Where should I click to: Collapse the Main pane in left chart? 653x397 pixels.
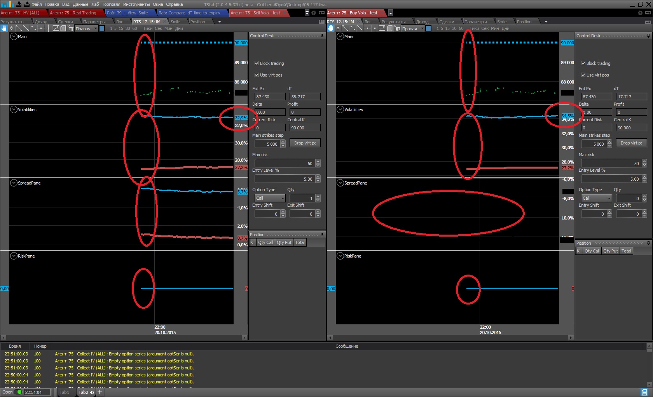point(14,37)
